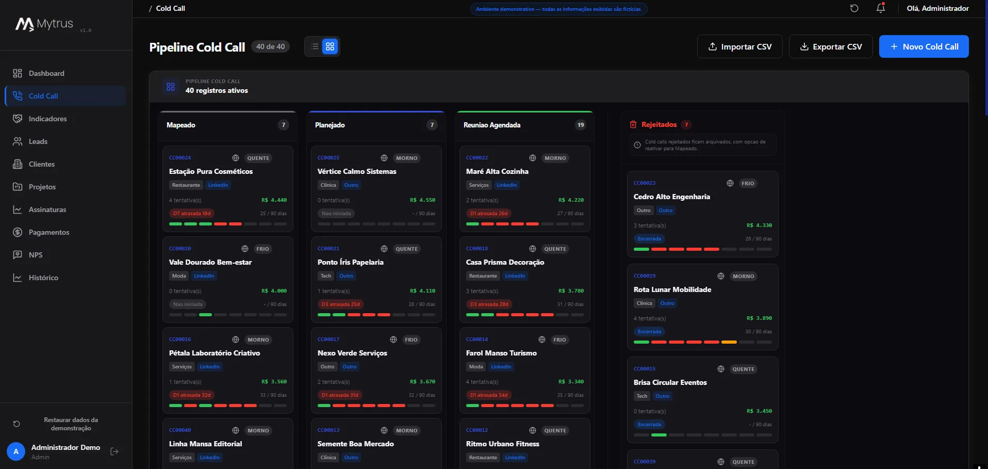
Task: Click the NPS feedback icon
Action: (x=18, y=255)
